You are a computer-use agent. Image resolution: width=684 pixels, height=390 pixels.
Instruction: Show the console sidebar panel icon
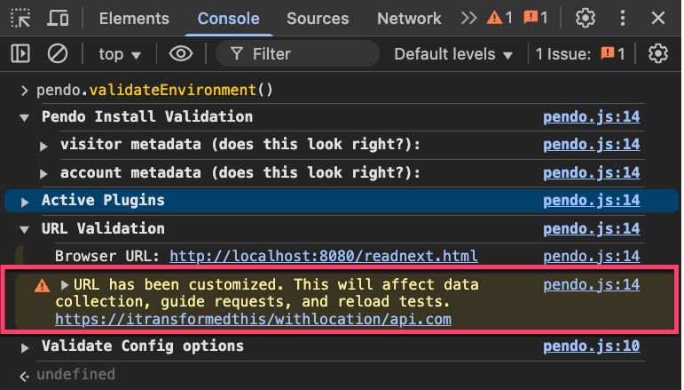point(20,54)
